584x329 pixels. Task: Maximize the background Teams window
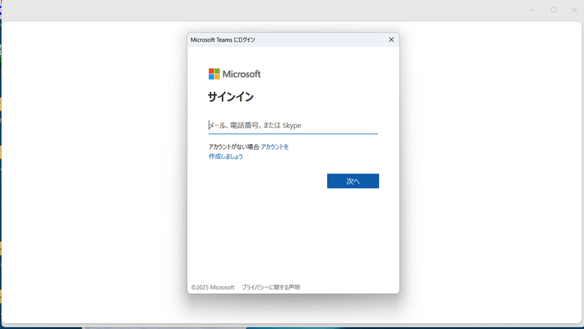click(x=554, y=10)
